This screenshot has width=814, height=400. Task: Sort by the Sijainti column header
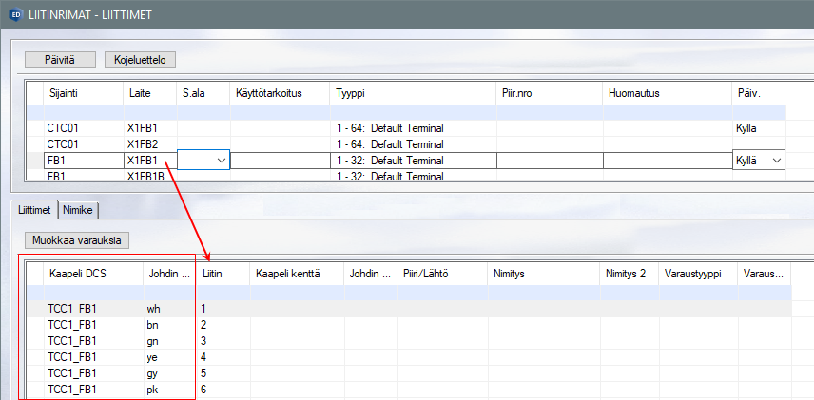[64, 93]
